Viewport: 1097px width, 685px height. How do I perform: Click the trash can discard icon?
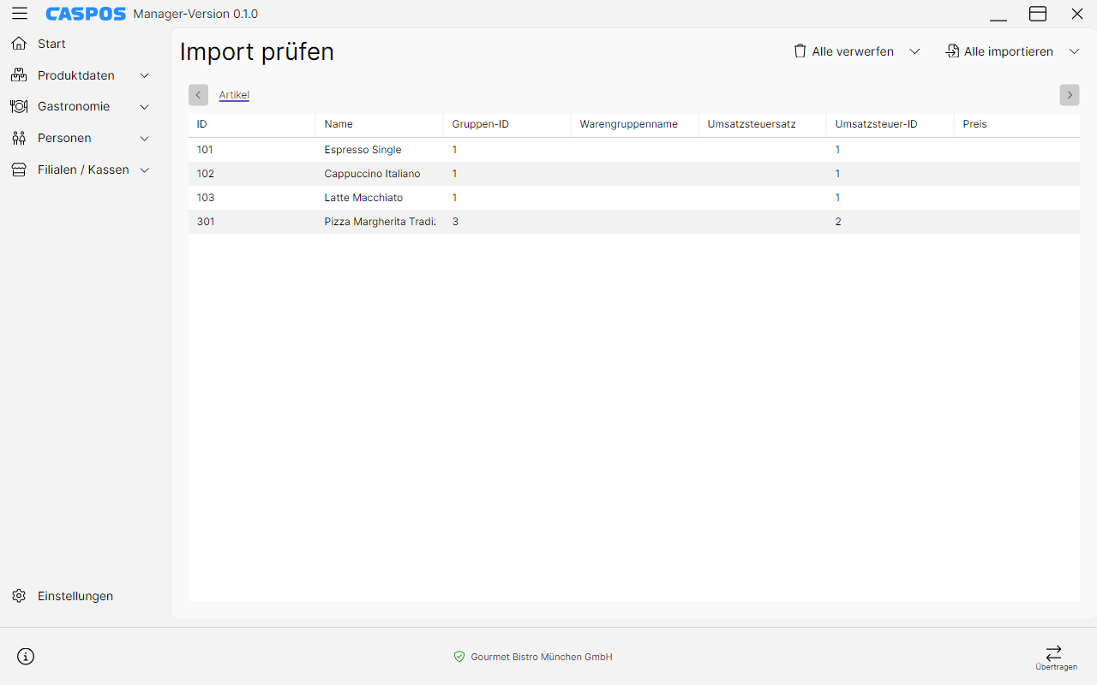click(x=800, y=51)
